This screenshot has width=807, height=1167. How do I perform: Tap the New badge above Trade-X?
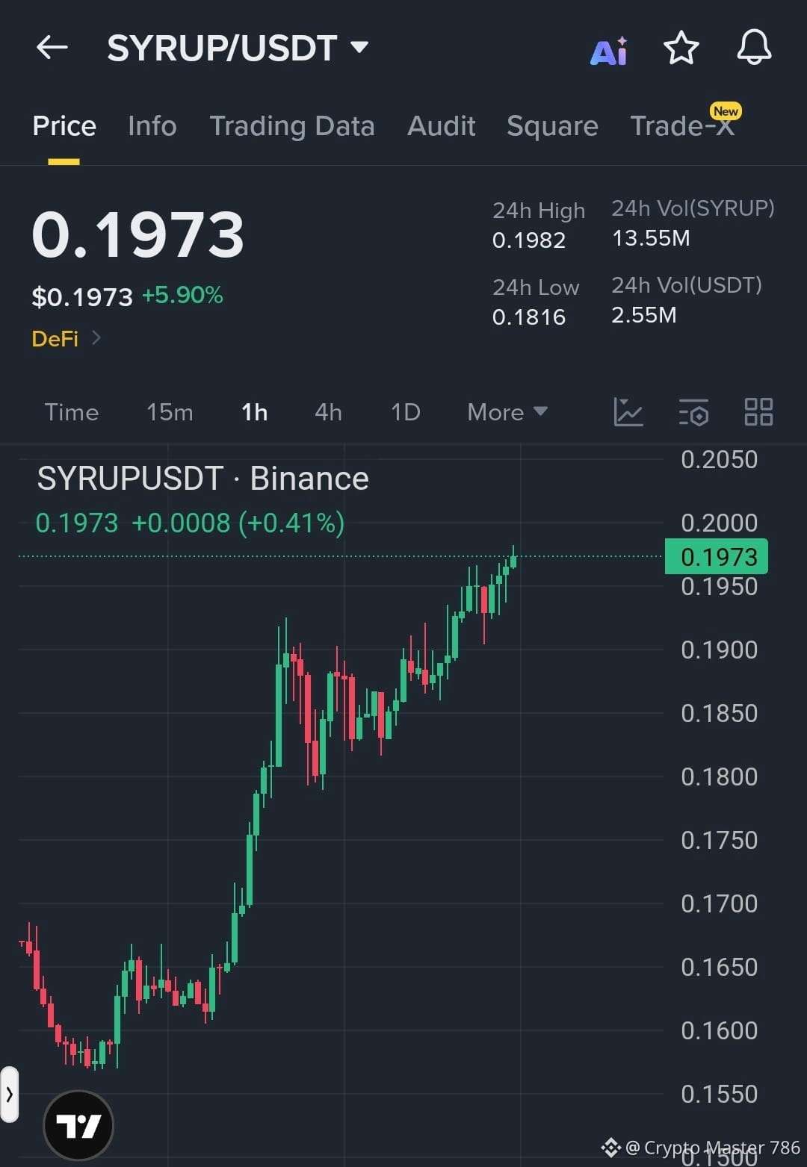coord(726,111)
